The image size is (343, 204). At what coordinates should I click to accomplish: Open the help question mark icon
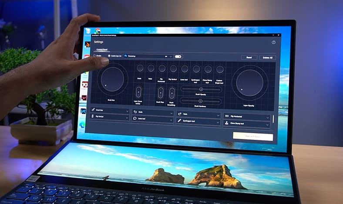[273, 43]
